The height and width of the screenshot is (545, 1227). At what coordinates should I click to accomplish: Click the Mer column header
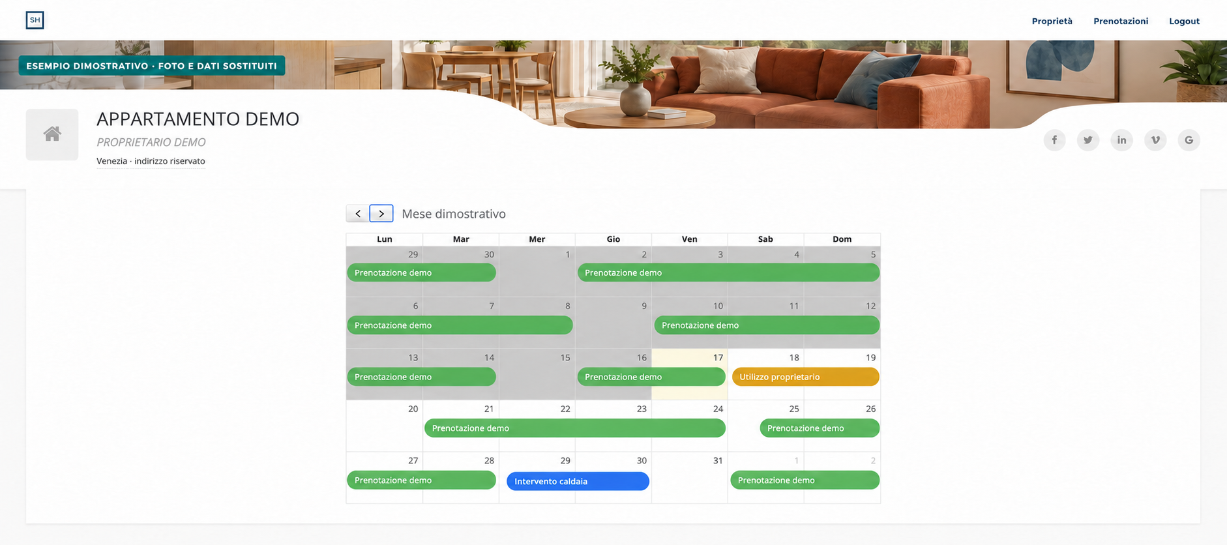(x=537, y=239)
